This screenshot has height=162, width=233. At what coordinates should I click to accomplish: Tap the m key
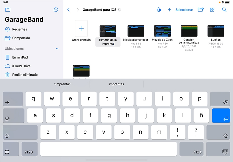click(x=159, y=132)
